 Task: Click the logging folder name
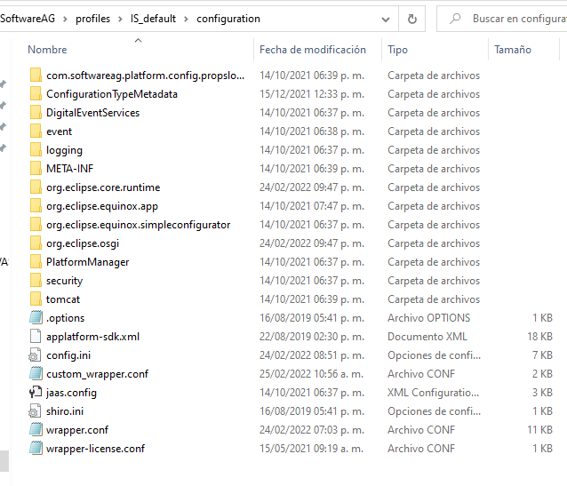click(64, 150)
